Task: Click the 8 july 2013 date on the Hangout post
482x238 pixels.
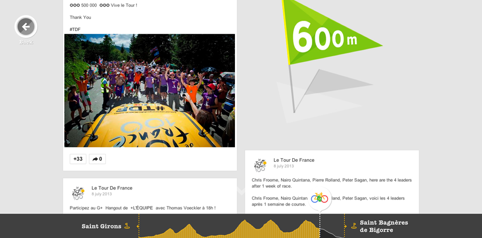Action: 101,194
